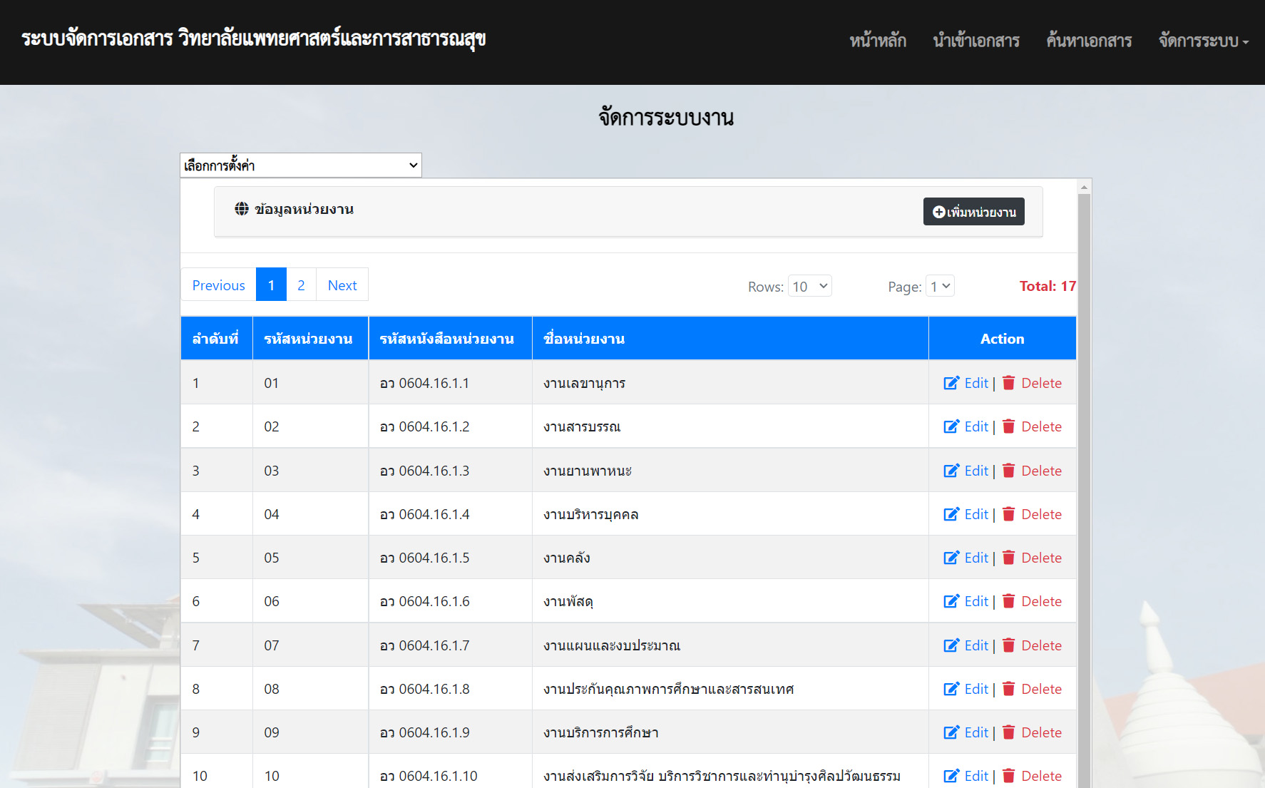Click plus icon on เพิ่มหน่วยงาน button
This screenshot has width=1265, height=788.
[938, 212]
